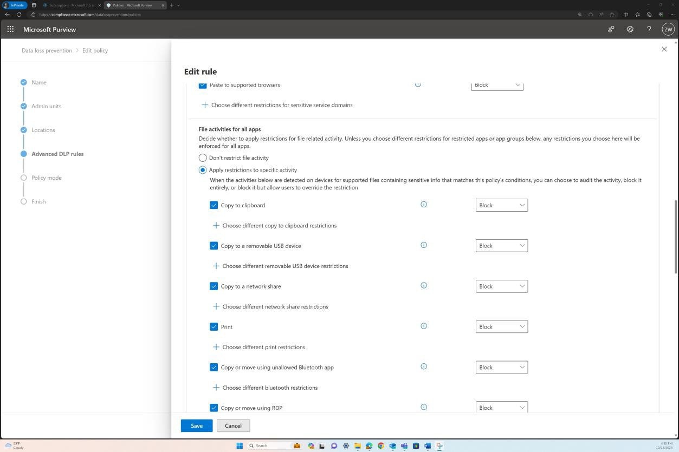This screenshot has height=452, width=679.
Task: Uncheck Copy to a removable USB device
Action: tap(214, 245)
